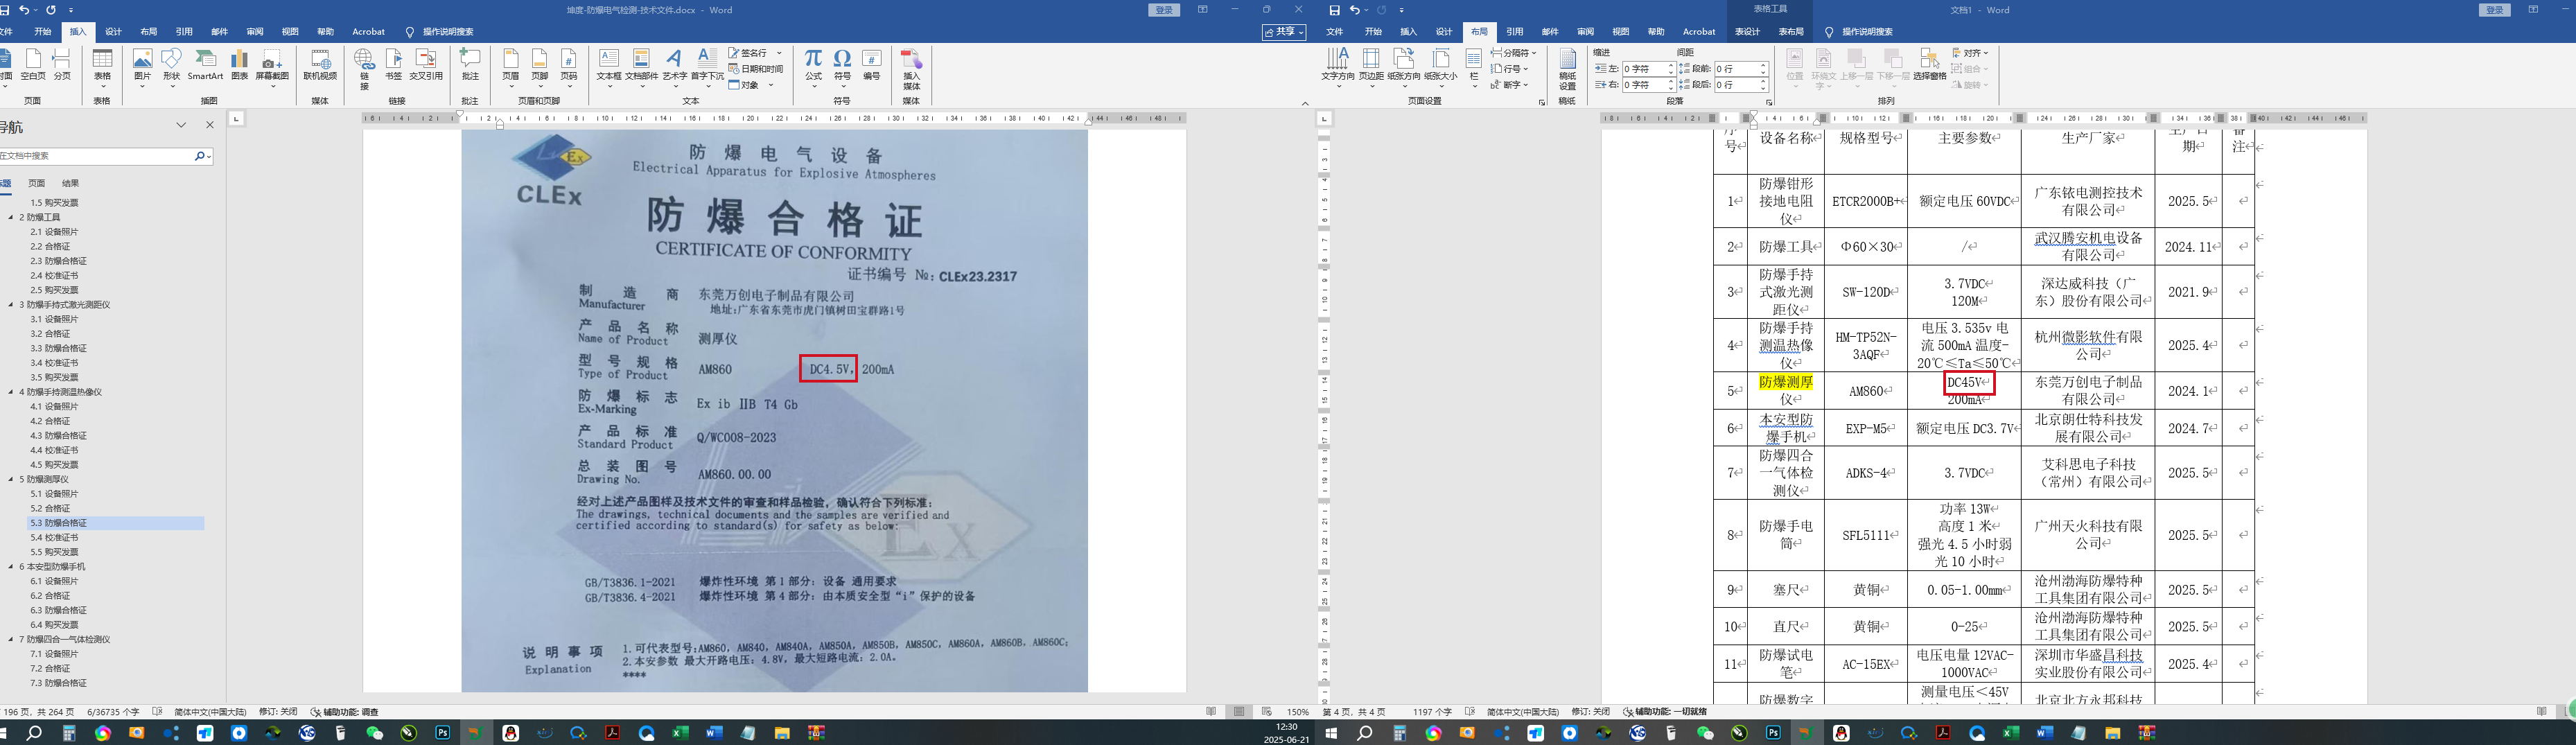Open 稿纸设置 manuscript paper settings
The height and width of the screenshot is (745, 2576).
click(x=1568, y=69)
